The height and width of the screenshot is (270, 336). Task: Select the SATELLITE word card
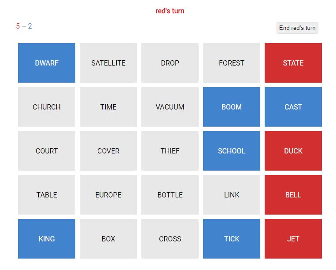click(108, 63)
